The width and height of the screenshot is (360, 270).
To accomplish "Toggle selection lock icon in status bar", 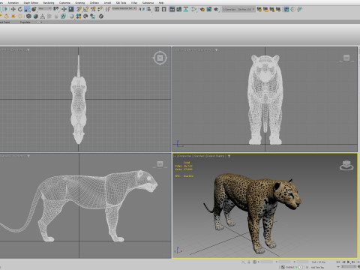I will (x=249, y=262).
